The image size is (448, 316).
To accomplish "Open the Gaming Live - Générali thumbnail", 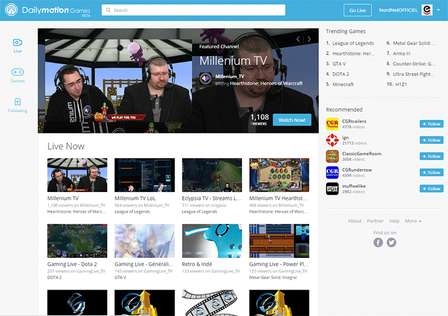I will pyautogui.click(x=145, y=241).
